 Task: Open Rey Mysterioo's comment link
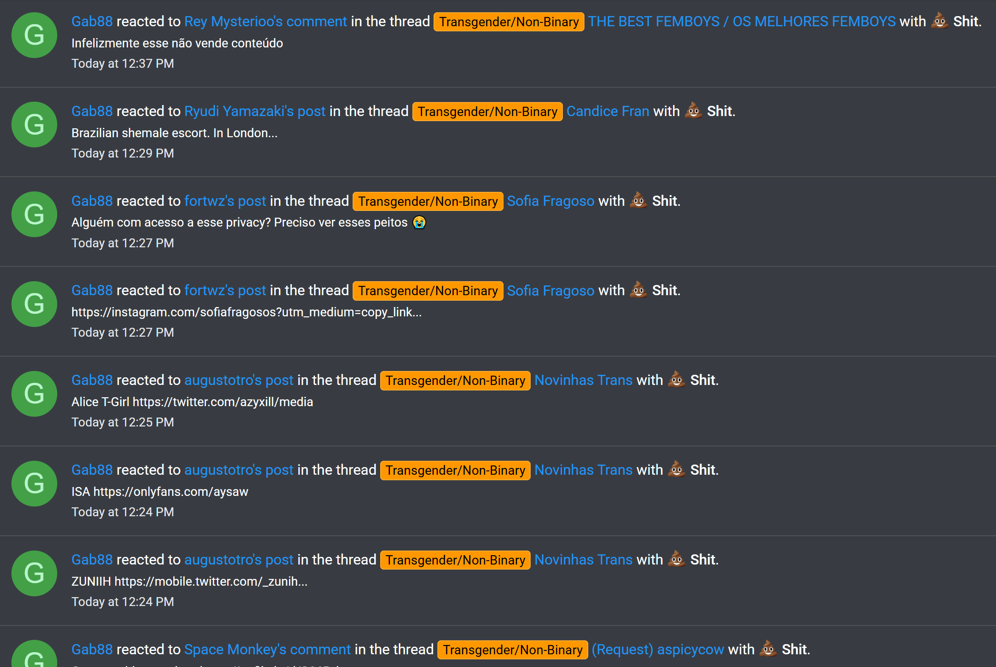(x=266, y=21)
